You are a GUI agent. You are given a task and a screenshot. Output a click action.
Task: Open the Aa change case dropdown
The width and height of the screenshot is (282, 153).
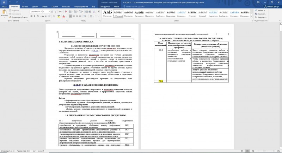[x=60, y=12]
